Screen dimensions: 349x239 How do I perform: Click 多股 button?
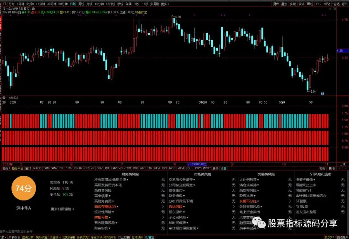[x=293, y=4]
